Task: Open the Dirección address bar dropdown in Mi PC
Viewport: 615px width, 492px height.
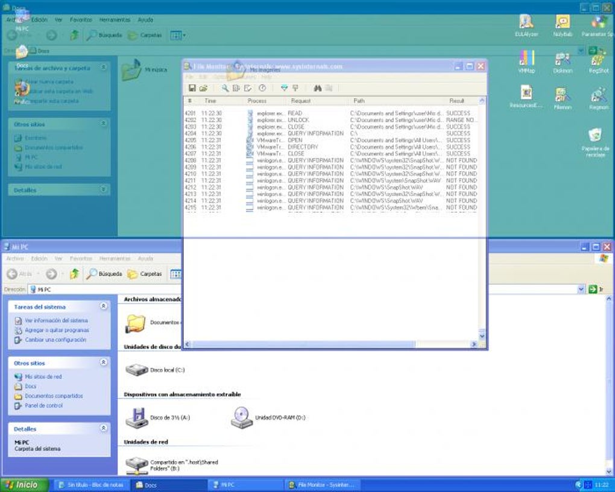Action: pos(581,289)
